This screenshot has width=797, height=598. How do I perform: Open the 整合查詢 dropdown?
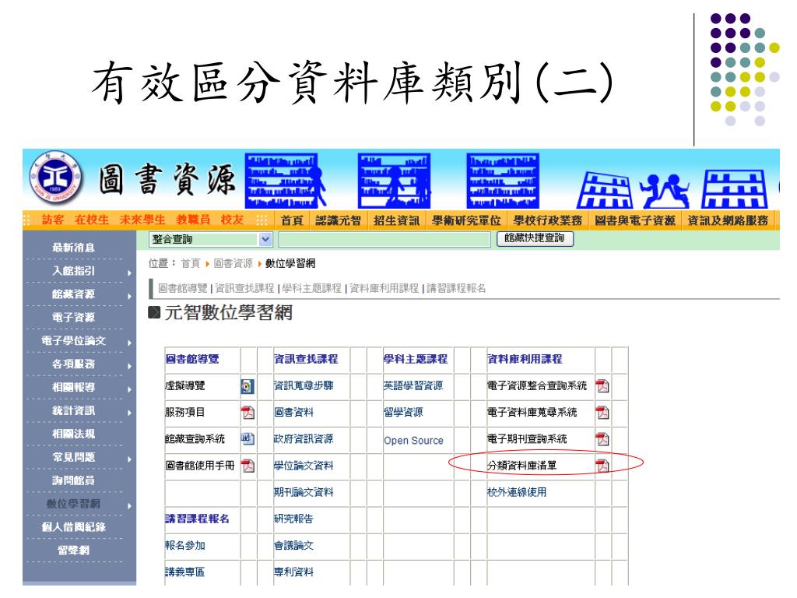(211, 240)
